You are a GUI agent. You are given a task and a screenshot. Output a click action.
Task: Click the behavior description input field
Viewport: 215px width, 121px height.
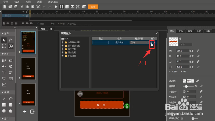[101, 43]
